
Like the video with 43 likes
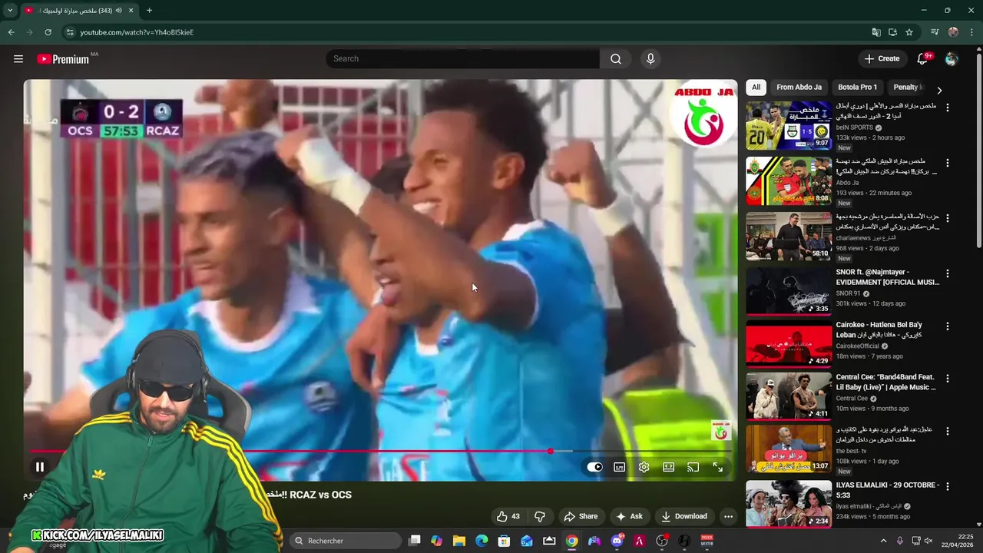(508, 516)
